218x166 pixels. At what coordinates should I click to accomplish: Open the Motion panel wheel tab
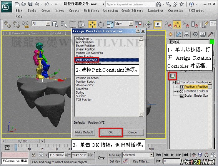coord(195,34)
